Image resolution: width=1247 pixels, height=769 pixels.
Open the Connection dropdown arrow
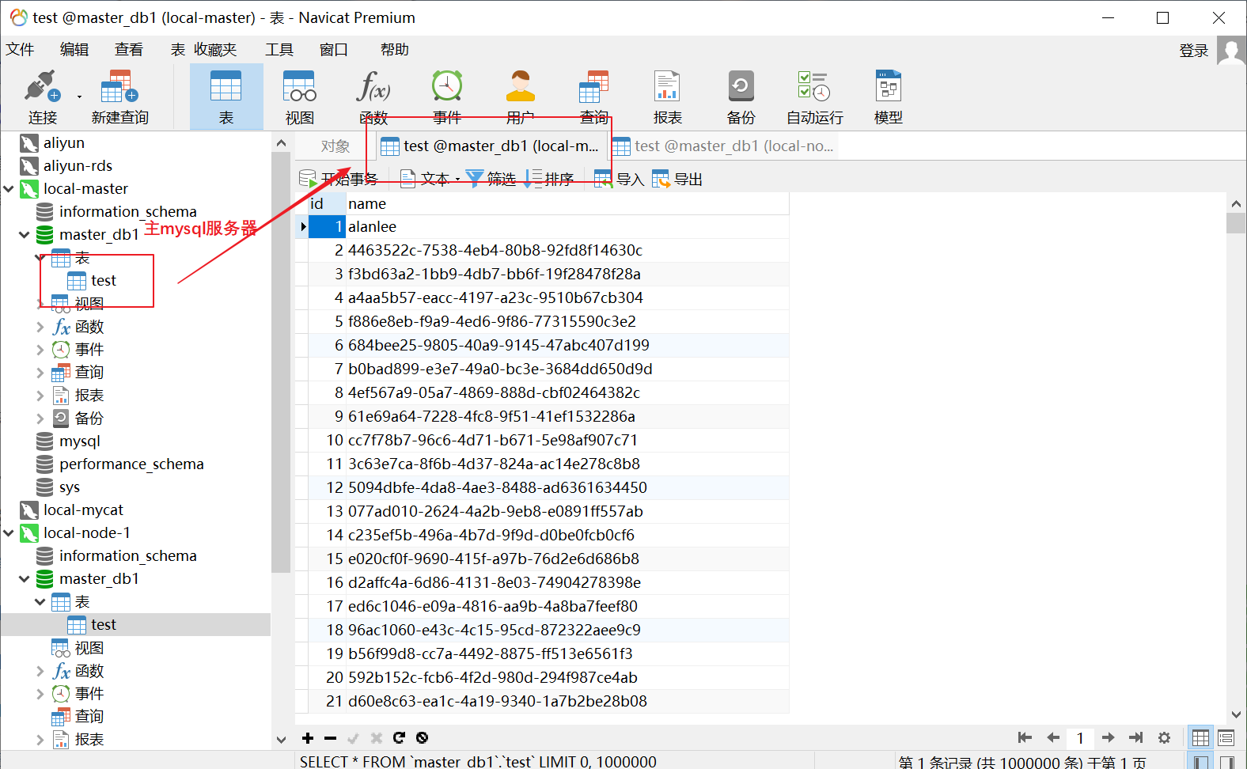click(x=79, y=97)
